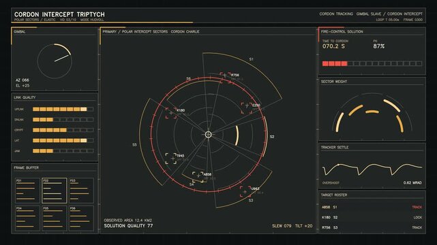
Task: Open frame buffer thumbnail F06
Action: pos(81,218)
